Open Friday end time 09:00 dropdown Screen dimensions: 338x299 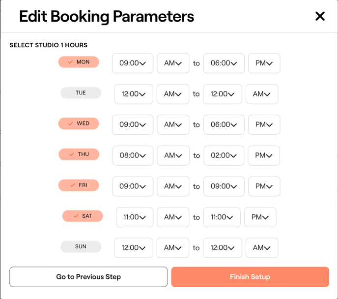(224, 186)
